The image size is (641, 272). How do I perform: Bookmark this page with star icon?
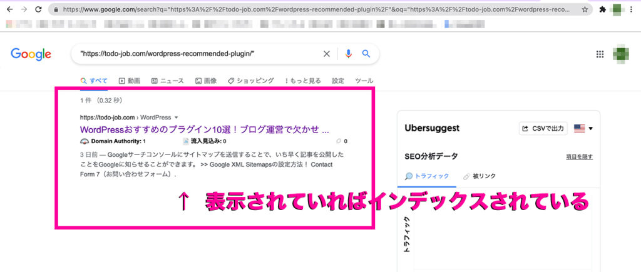click(x=585, y=9)
